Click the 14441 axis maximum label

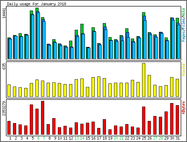pyautogui.click(x=4, y=13)
